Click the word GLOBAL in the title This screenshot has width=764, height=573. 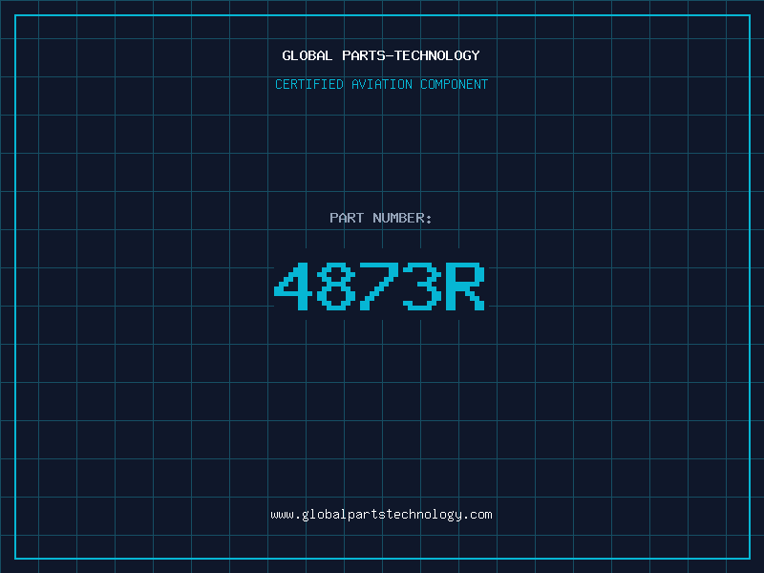(308, 55)
